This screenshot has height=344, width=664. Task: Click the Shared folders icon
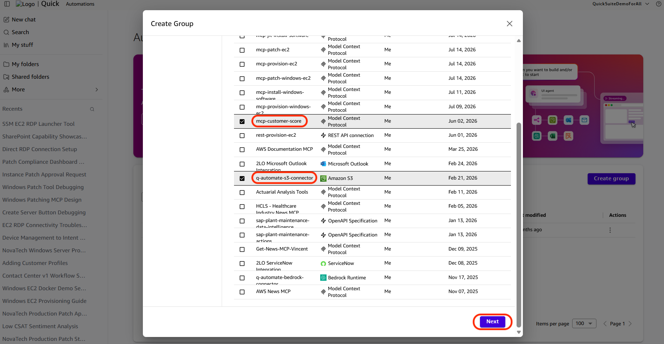(6, 77)
